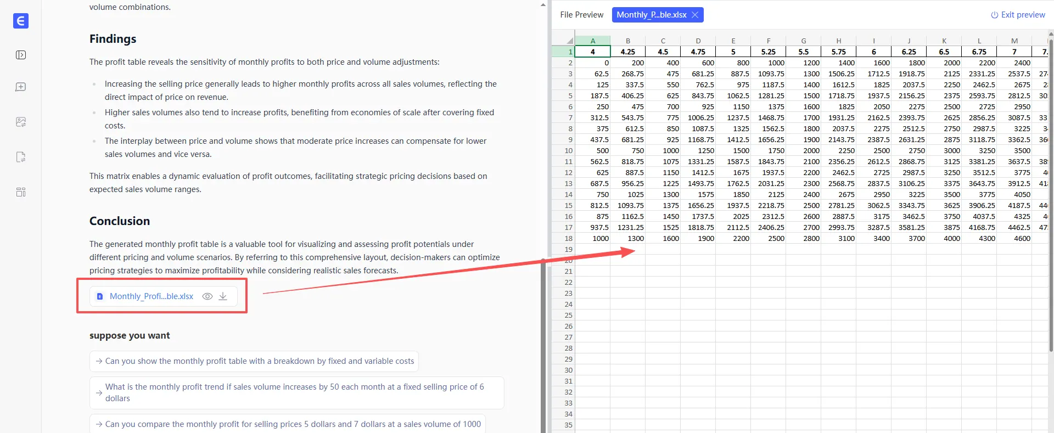This screenshot has height=433, width=1054.
Task: Start a new chat from the sidebar
Action: [x=21, y=87]
